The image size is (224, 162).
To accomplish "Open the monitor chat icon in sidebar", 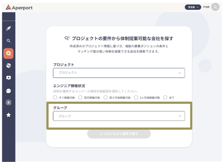I will point(9,78).
